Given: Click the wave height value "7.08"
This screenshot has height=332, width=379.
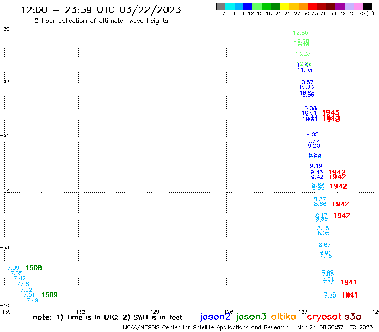Looking at the screenshot, I should (x=23, y=284).
